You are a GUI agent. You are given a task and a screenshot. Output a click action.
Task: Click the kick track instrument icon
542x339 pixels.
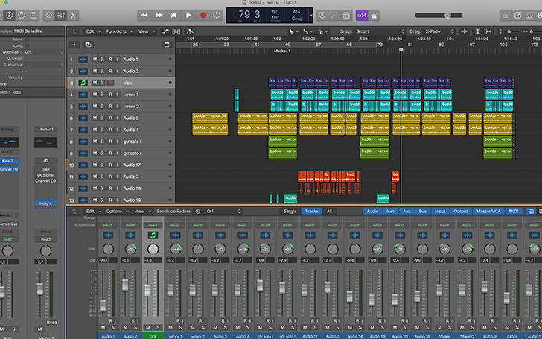coord(83,83)
